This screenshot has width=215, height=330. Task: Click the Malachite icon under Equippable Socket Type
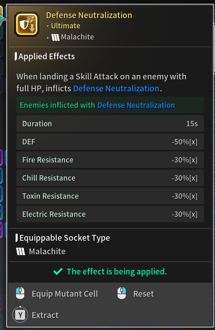click(x=21, y=251)
